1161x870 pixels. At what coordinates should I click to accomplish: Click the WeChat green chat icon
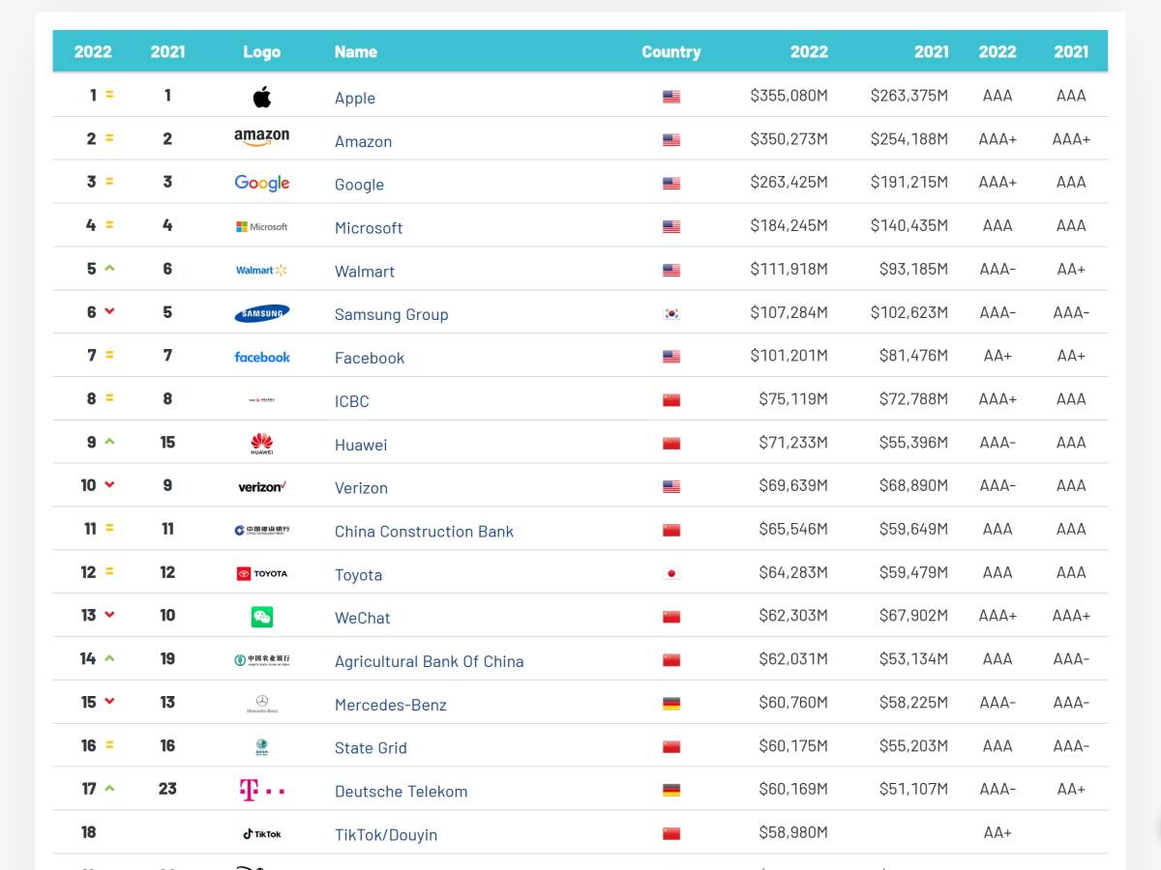[261, 615]
